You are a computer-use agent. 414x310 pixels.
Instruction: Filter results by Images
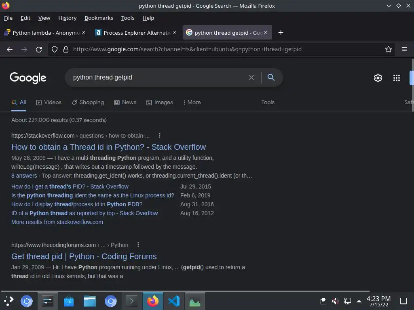pyautogui.click(x=159, y=102)
